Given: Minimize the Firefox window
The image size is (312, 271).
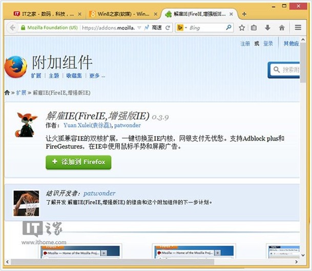Looking at the screenshot, I should coord(274,6).
